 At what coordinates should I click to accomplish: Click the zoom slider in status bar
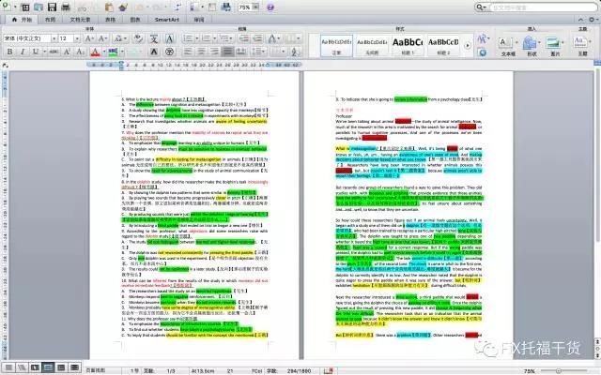point(559,371)
